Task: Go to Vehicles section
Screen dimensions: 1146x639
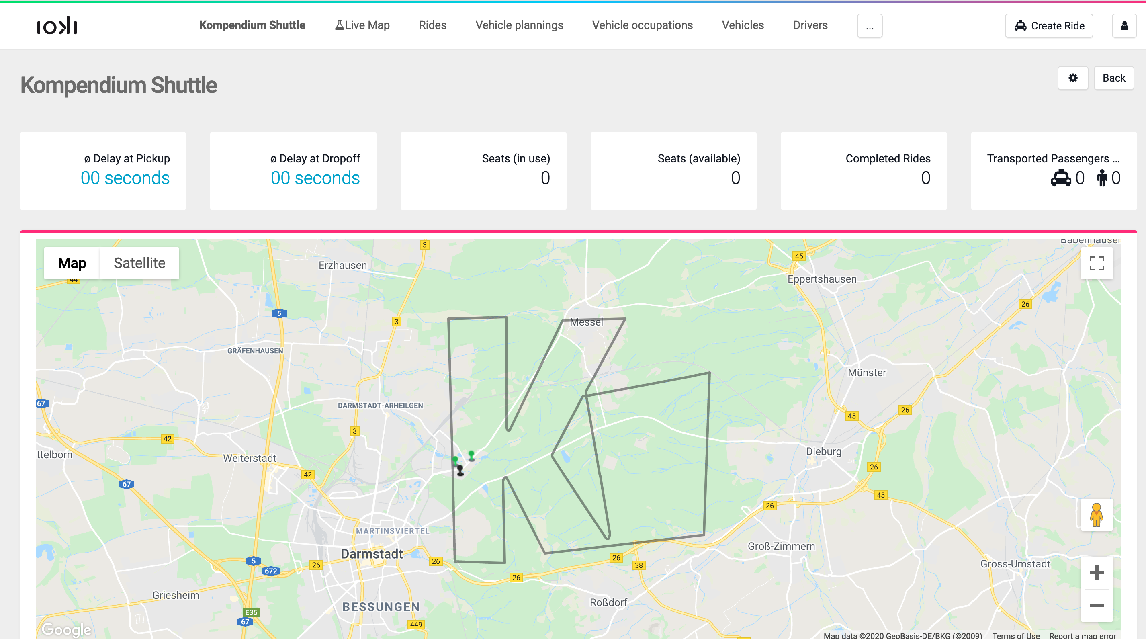Action: point(743,25)
